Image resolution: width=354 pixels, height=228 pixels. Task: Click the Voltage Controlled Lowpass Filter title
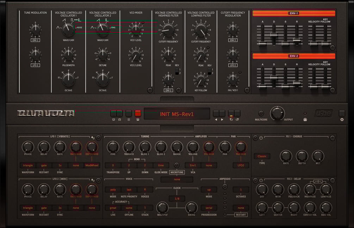pos(201,14)
